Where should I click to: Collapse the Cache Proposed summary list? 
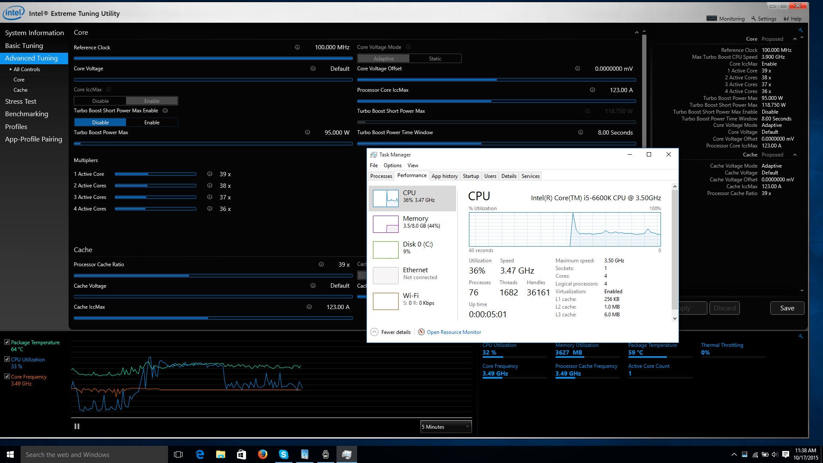(795, 155)
